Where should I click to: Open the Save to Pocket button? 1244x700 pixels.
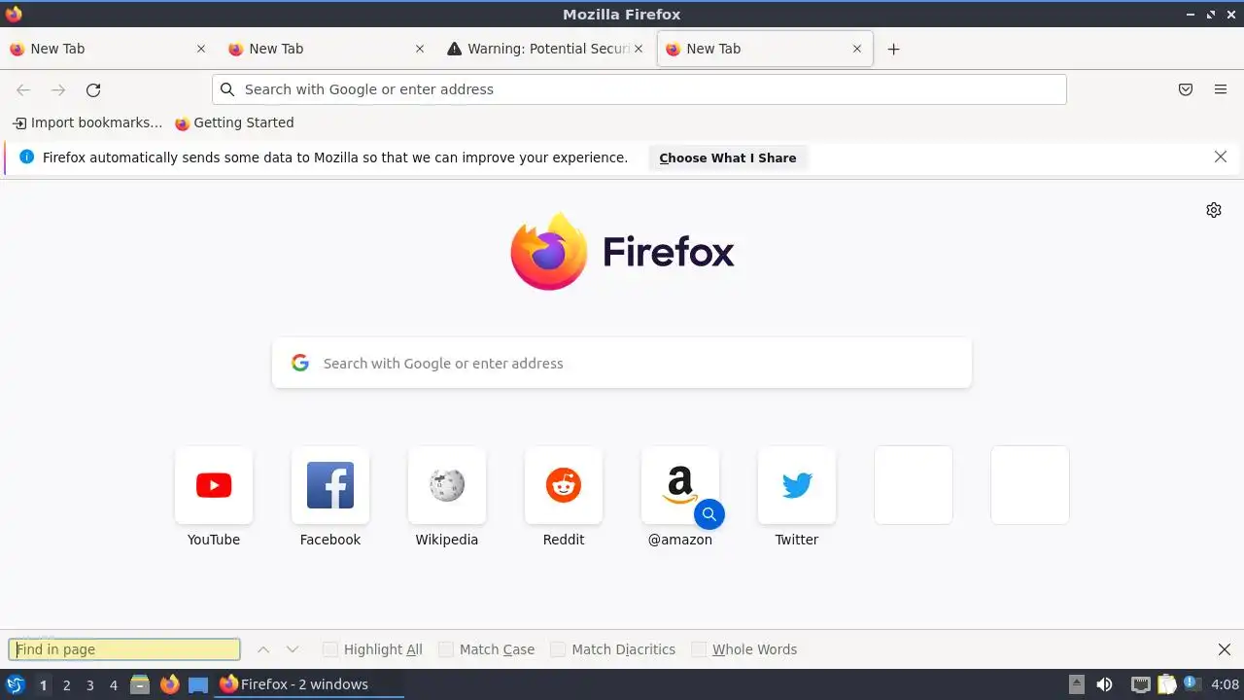click(x=1186, y=89)
